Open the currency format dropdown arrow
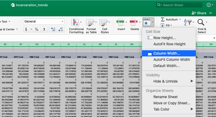216x117 pixels. coord(31,29)
